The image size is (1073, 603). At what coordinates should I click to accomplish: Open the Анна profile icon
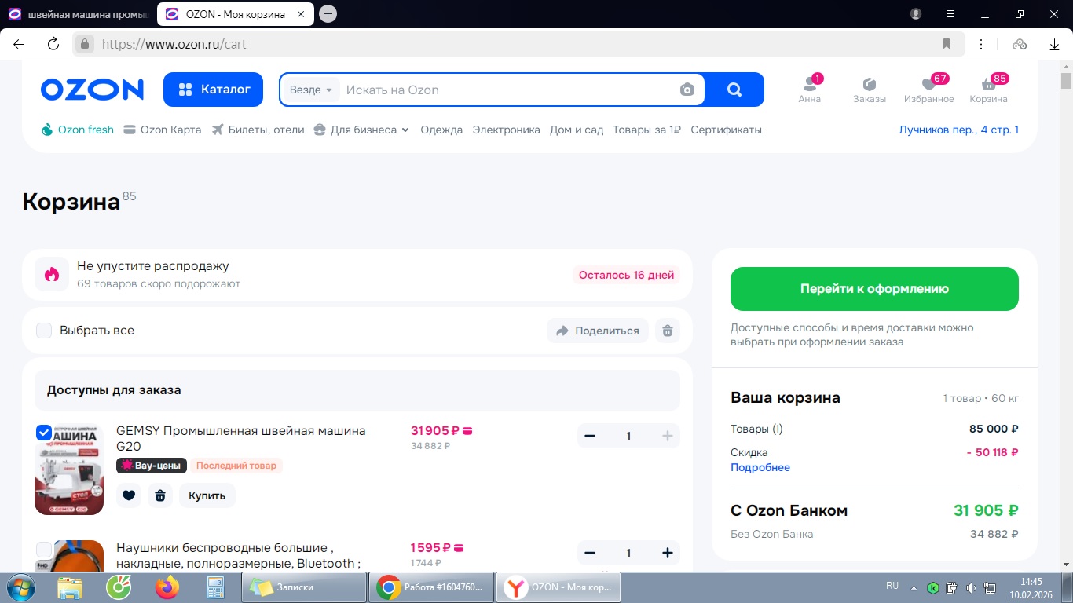click(x=810, y=90)
